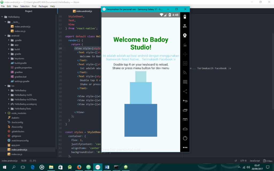Image resolution: width=274 pixels, height=171 pixels.
Task: Open Genymotion remote control arrows icon
Action: (x=185, y=54)
